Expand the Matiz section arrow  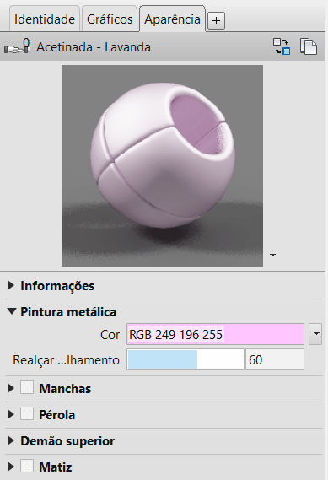pos(11,467)
